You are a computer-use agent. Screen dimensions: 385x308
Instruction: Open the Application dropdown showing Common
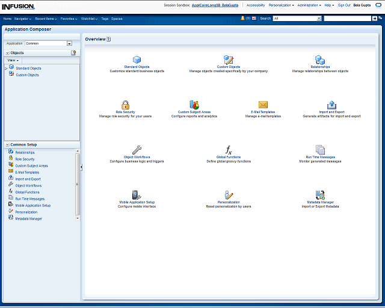tap(69, 43)
